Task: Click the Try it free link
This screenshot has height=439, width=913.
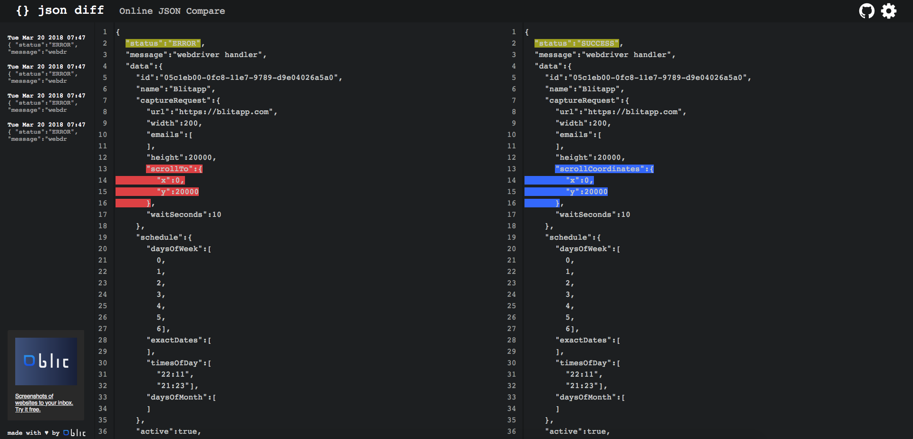Action: 28,410
